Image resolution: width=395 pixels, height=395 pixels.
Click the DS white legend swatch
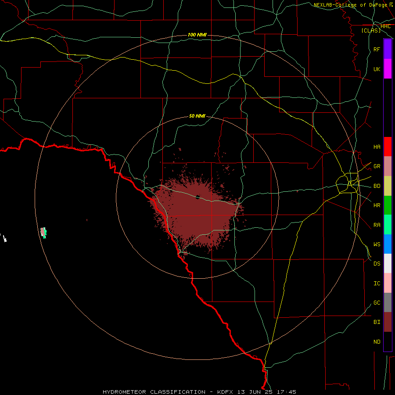point(388,263)
